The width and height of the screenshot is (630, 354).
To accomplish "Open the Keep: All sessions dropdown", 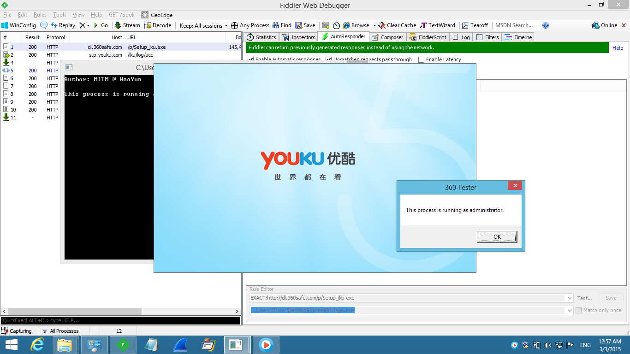I will coord(203,25).
